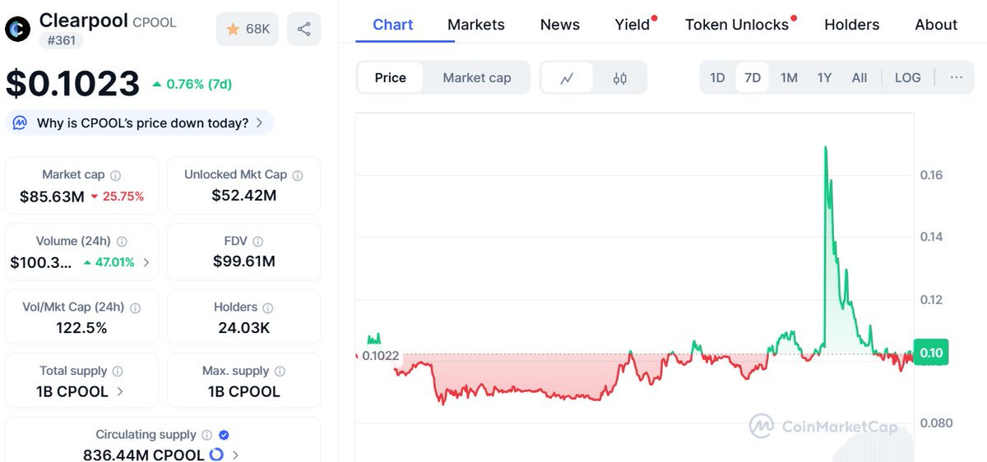The image size is (987, 462).
Task: Toggle the chart to Market cap view
Action: pyautogui.click(x=477, y=78)
